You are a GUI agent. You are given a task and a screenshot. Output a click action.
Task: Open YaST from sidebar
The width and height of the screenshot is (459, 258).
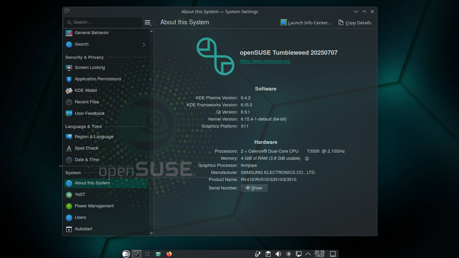(80, 195)
